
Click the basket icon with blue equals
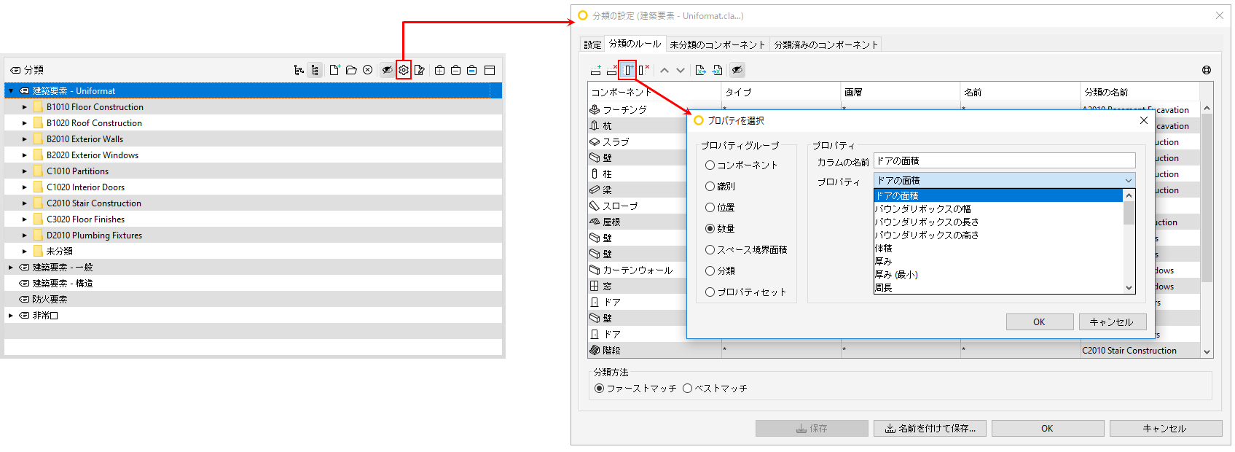472,70
